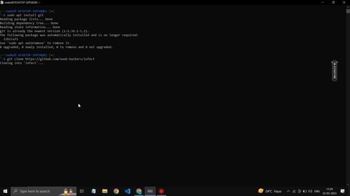Open network settings from the system tray

(x=294, y=191)
